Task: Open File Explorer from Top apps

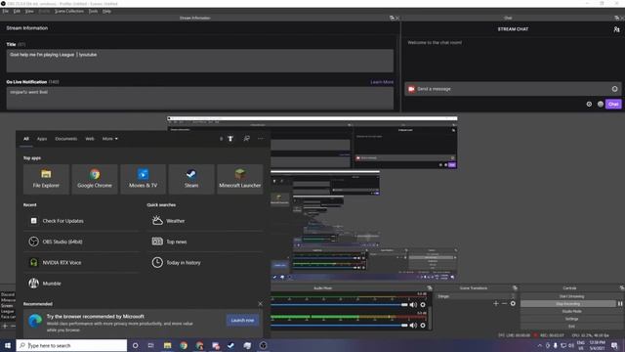Action: (46, 179)
